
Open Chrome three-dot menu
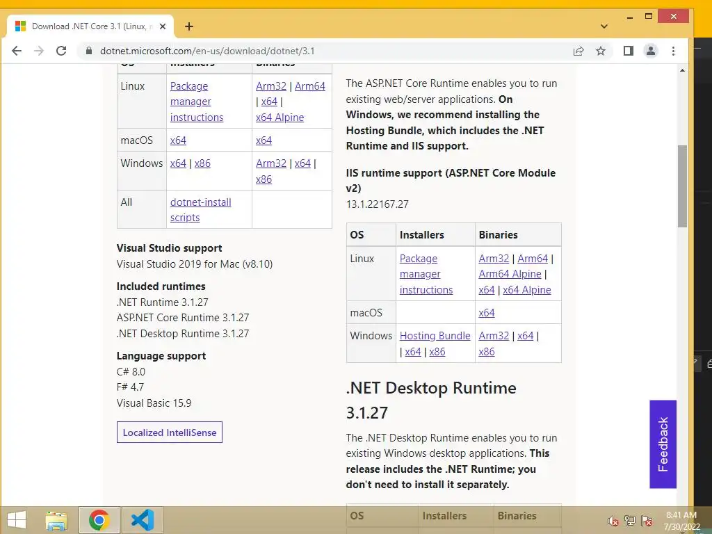coord(673,51)
